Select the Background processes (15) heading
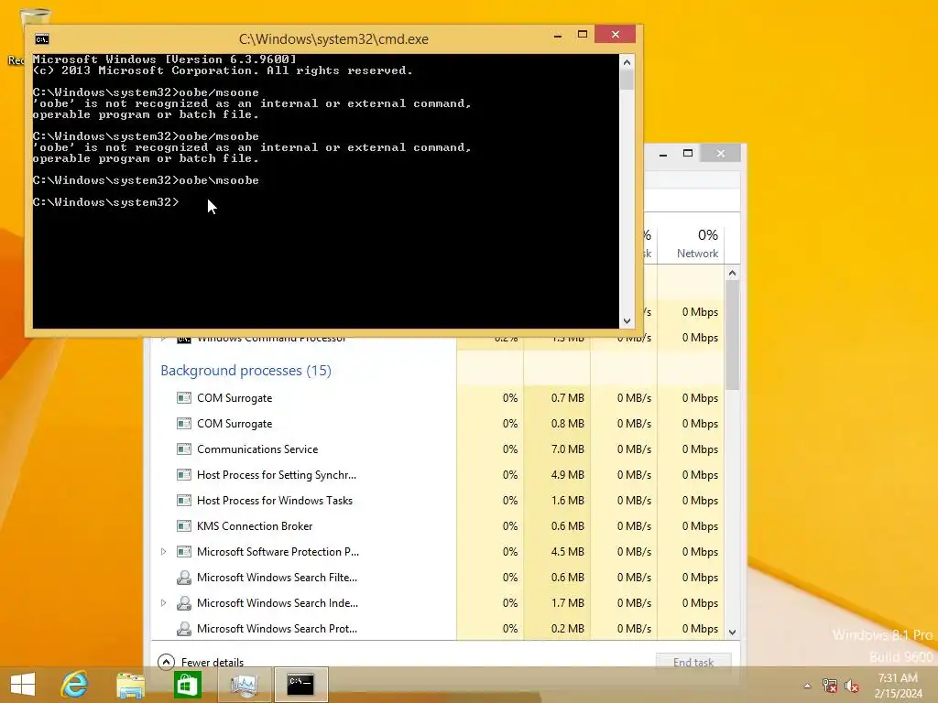The width and height of the screenshot is (938, 703). pos(245,371)
